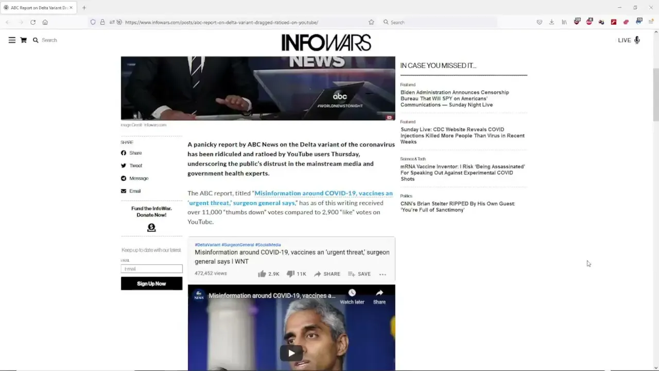659x371 pixels.
Task: Click the Infowars site search field
Action: tap(49, 40)
